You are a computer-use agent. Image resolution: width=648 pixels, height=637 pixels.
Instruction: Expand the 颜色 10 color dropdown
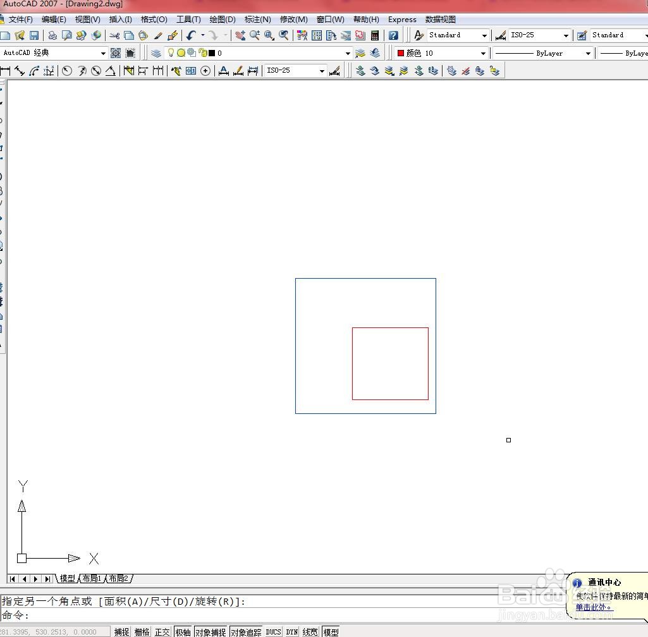(x=483, y=53)
